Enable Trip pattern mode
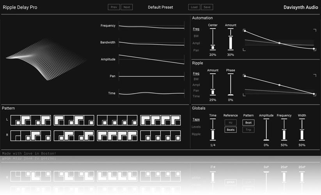The height and width of the screenshot is (195, 321). tap(248, 130)
